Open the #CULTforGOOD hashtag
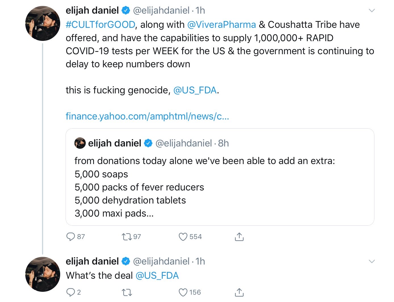The width and height of the screenshot is (394, 302). [x=100, y=24]
